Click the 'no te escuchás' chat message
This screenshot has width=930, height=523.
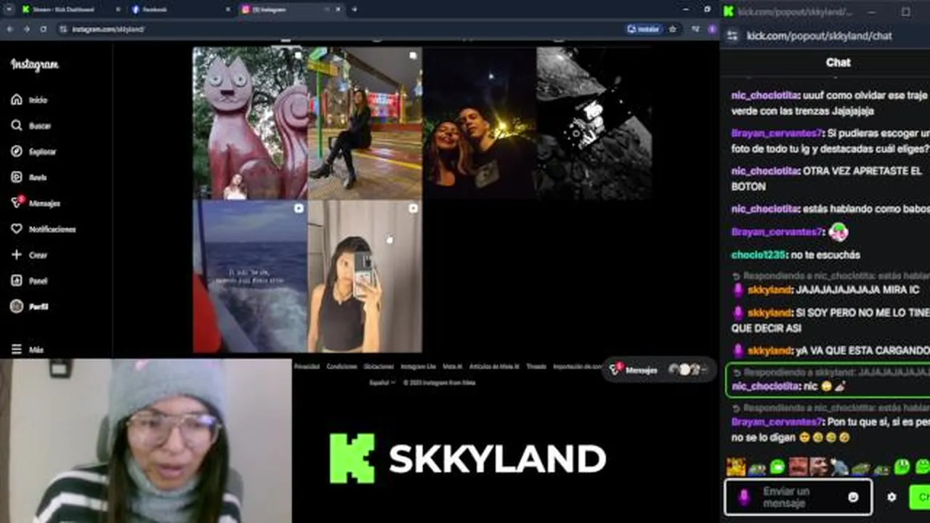(x=825, y=255)
